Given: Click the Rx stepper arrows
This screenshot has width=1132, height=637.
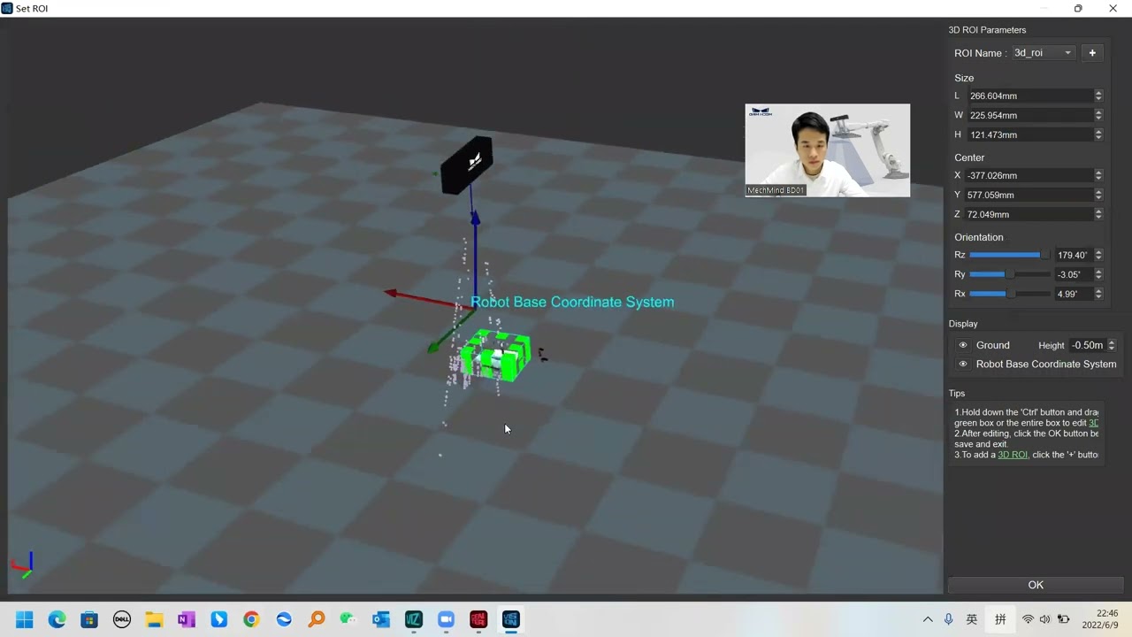Looking at the screenshot, I should [1098, 294].
